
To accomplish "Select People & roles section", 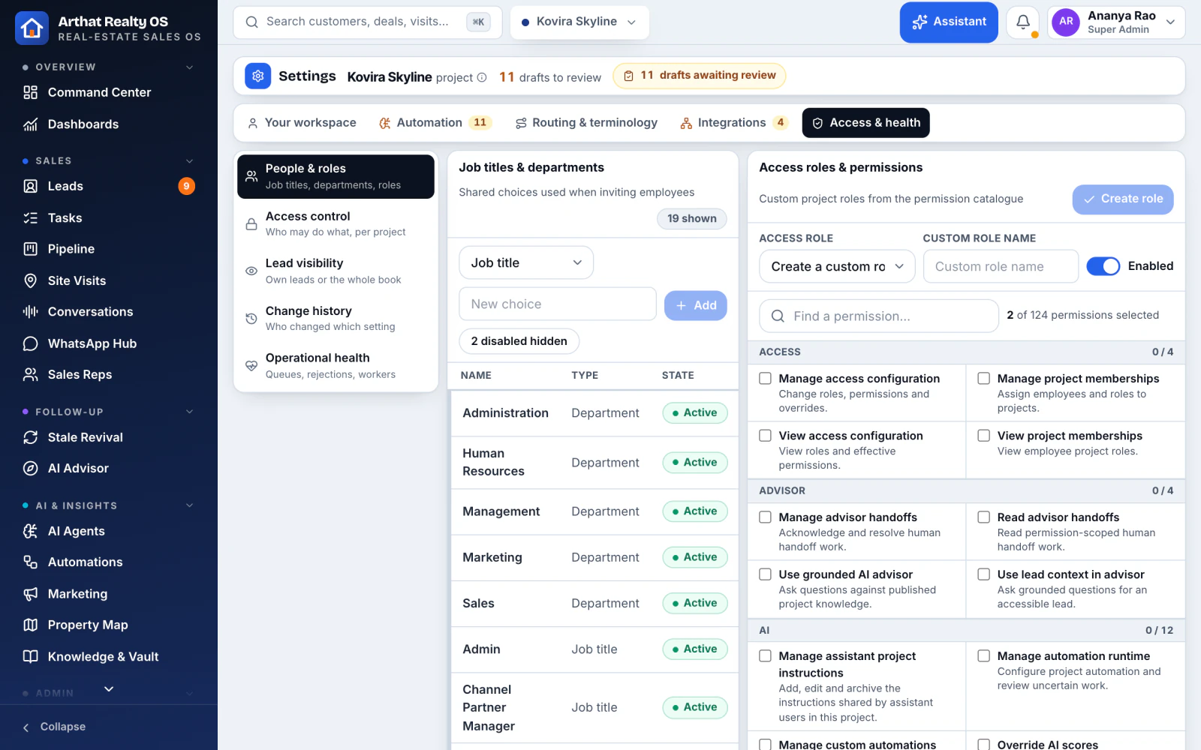I will click(x=336, y=177).
